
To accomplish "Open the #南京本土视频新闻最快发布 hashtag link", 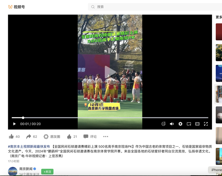I will pos(29,146).
